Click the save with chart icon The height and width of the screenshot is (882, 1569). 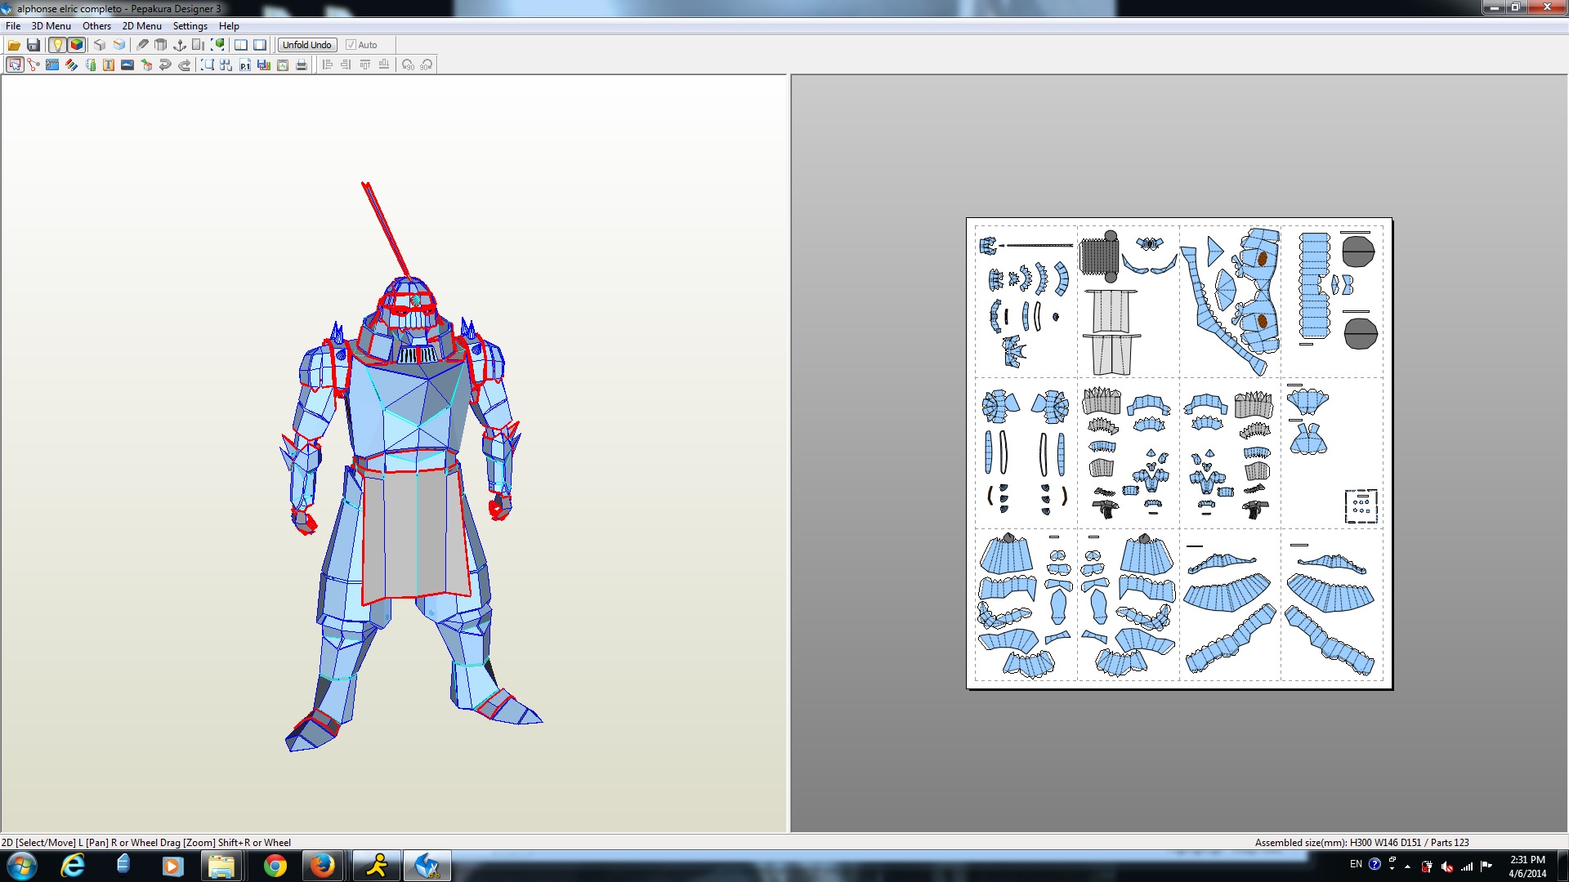(264, 65)
